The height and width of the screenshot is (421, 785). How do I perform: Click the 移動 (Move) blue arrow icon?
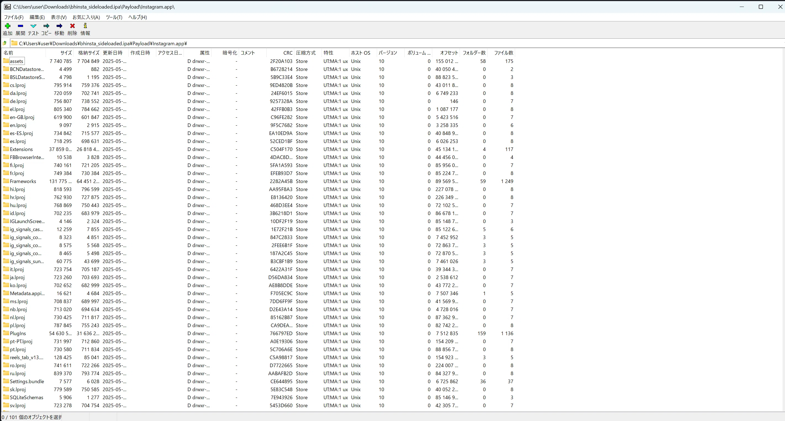[x=59, y=26]
